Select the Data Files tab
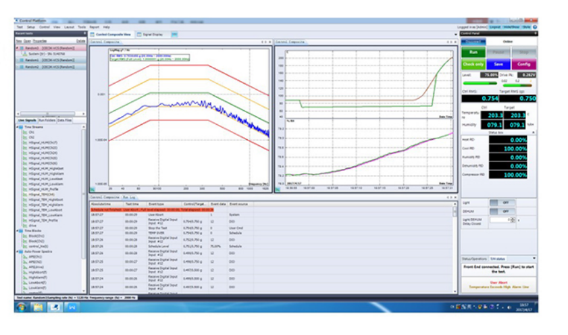Screen dimensions: 568x335 [x=64, y=120]
